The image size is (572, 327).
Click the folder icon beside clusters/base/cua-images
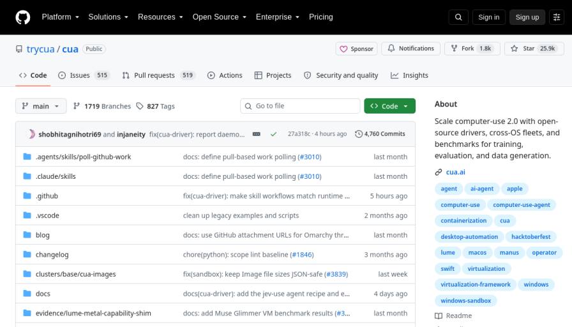tap(27, 274)
